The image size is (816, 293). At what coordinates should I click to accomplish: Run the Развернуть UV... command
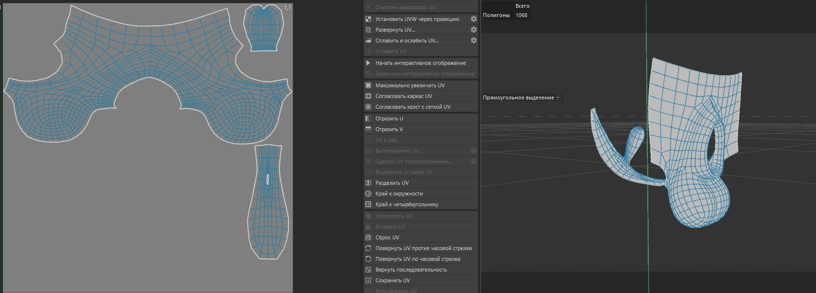pos(417,30)
